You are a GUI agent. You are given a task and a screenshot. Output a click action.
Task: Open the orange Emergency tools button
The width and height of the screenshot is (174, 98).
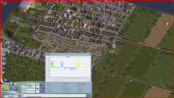click(3, 73)
